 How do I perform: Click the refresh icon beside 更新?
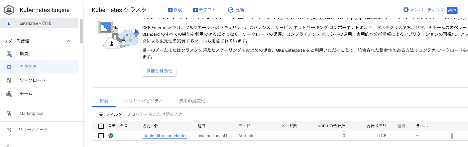point(230,10)
